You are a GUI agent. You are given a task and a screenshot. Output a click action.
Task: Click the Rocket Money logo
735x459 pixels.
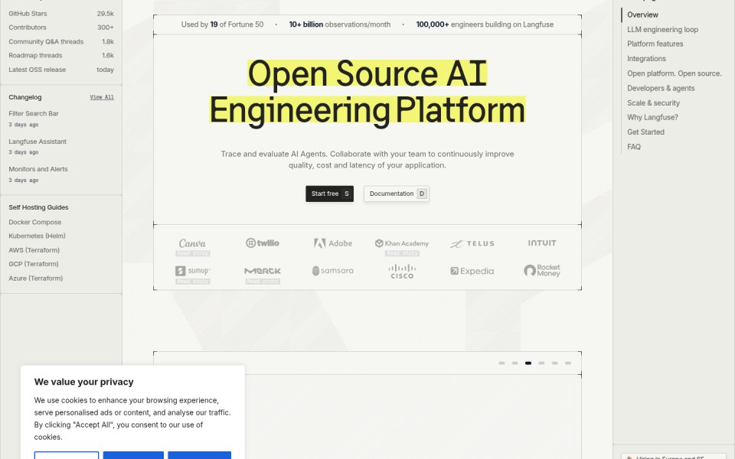tap(542, 271)
